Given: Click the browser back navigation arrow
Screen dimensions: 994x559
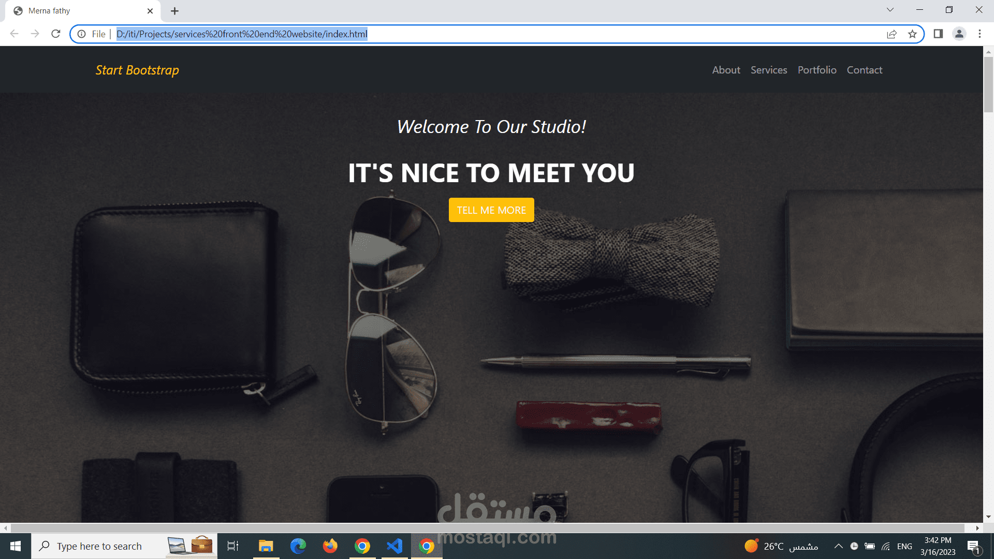Looking at the screenshot, I should click(x=14, y=34).
